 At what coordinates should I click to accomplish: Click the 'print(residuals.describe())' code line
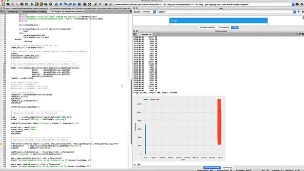point(25,107)
